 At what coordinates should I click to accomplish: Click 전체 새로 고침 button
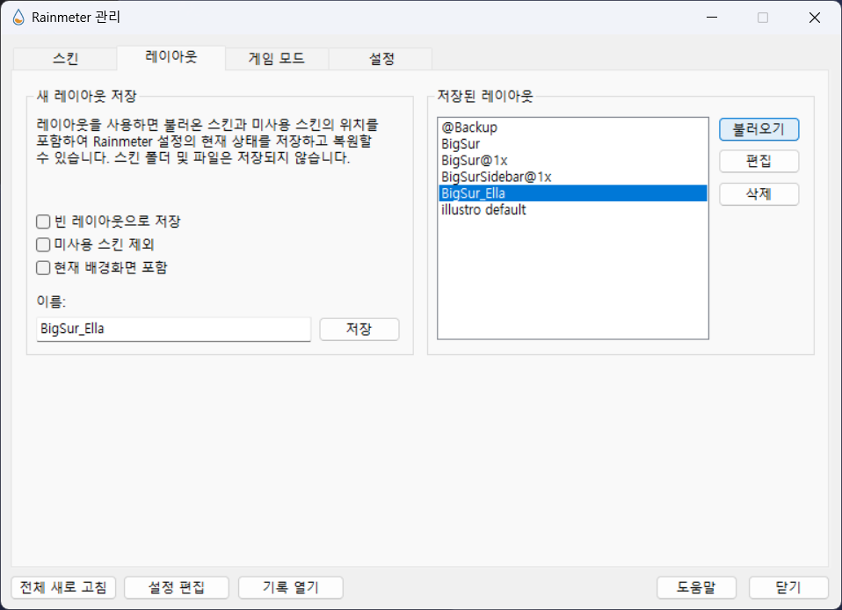point(63,587)
